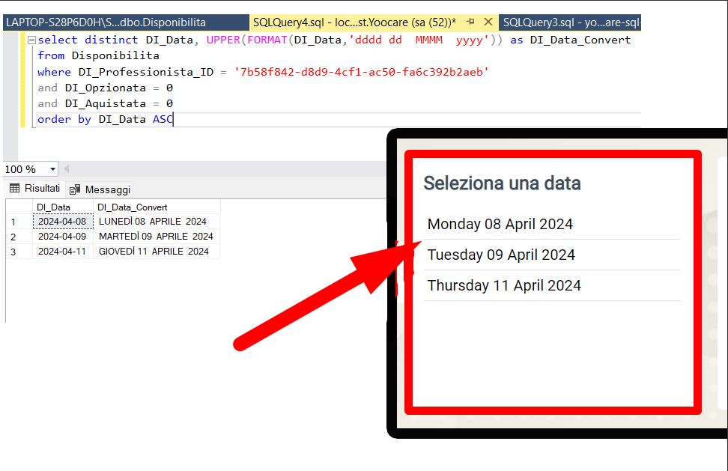Click the scroll-left arrow beside zoom
This screenshot has height=471, width=728.
(66, 169)
